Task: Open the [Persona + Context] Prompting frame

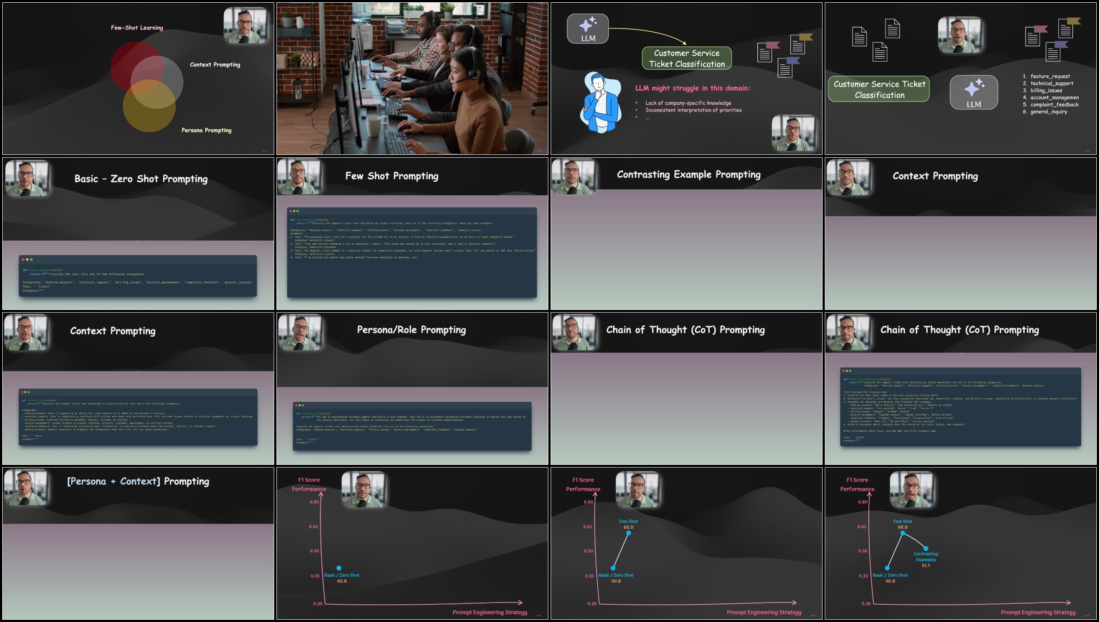Action: [x=138, y=544]
